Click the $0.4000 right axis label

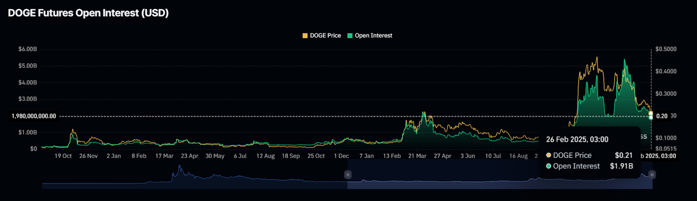point(666,71)
